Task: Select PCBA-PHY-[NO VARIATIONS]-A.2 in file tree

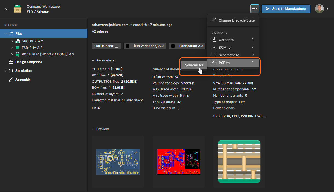Action: coord(48,54)
